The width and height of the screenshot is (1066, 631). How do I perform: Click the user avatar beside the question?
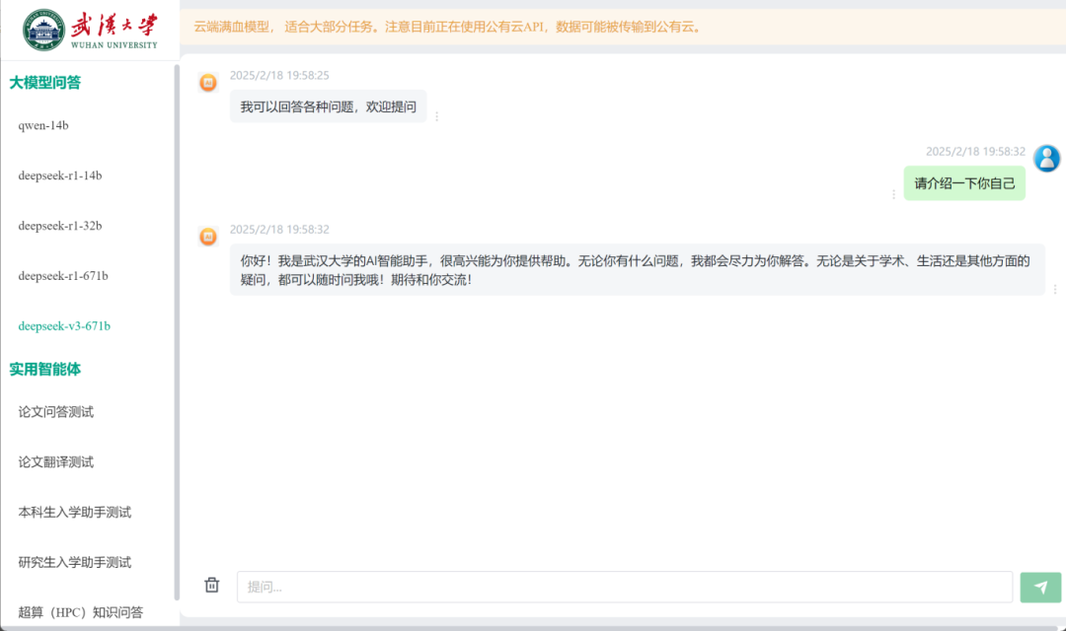pos(1046,158)
